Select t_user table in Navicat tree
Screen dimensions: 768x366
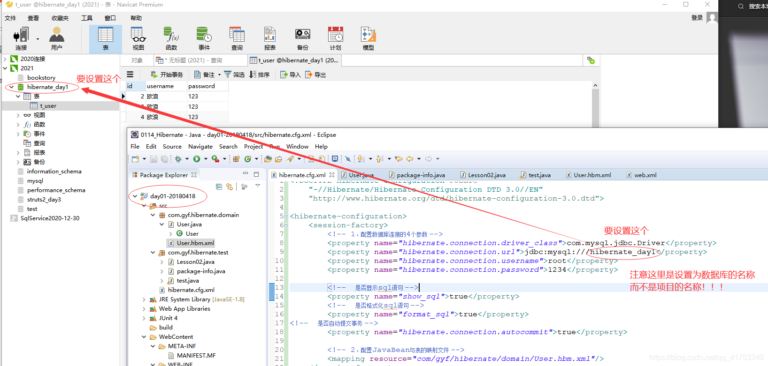click(x=48, y=106)
